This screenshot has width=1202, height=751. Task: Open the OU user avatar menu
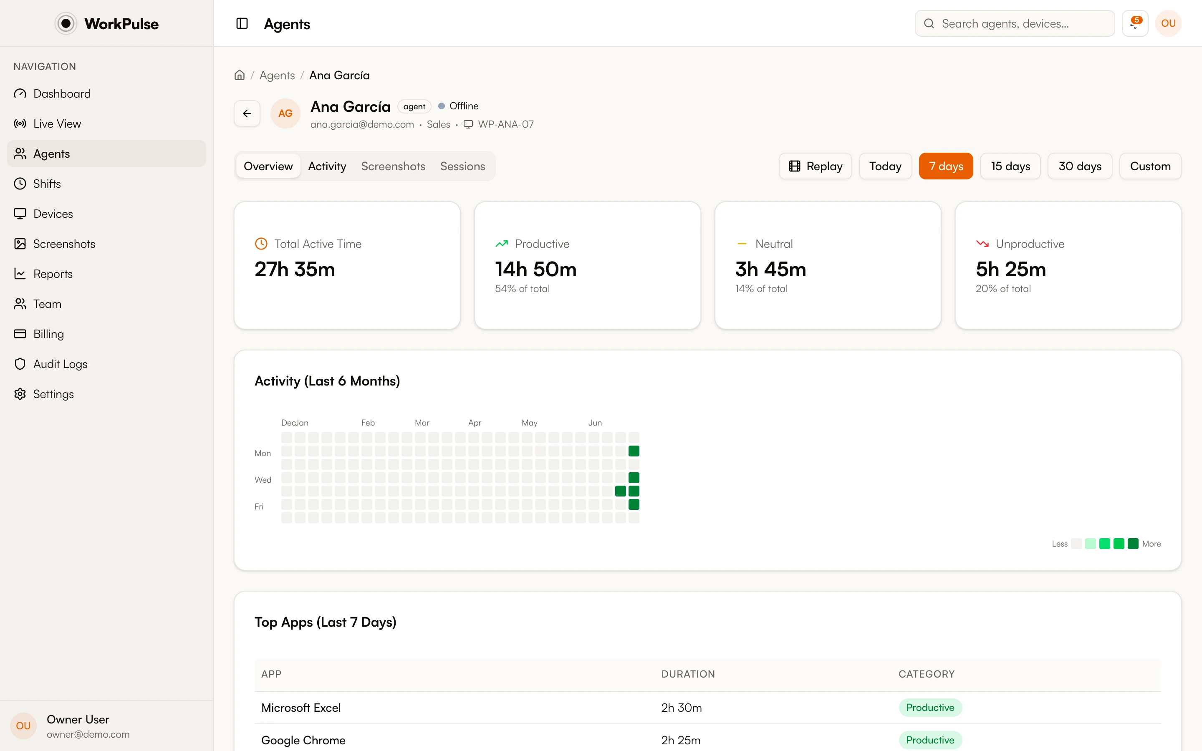pyautogui.click(x=1168, y=23)
